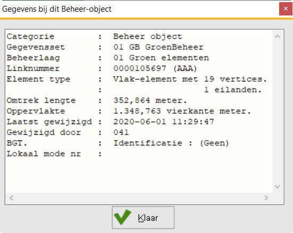
Task: Close the Gegevens bij dit Beheer-object dialog
Action: pyautogui.click(x=286, y=9)
